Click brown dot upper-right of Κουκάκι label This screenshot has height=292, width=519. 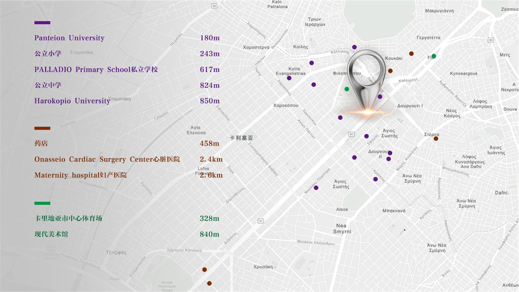pos(411,54)
